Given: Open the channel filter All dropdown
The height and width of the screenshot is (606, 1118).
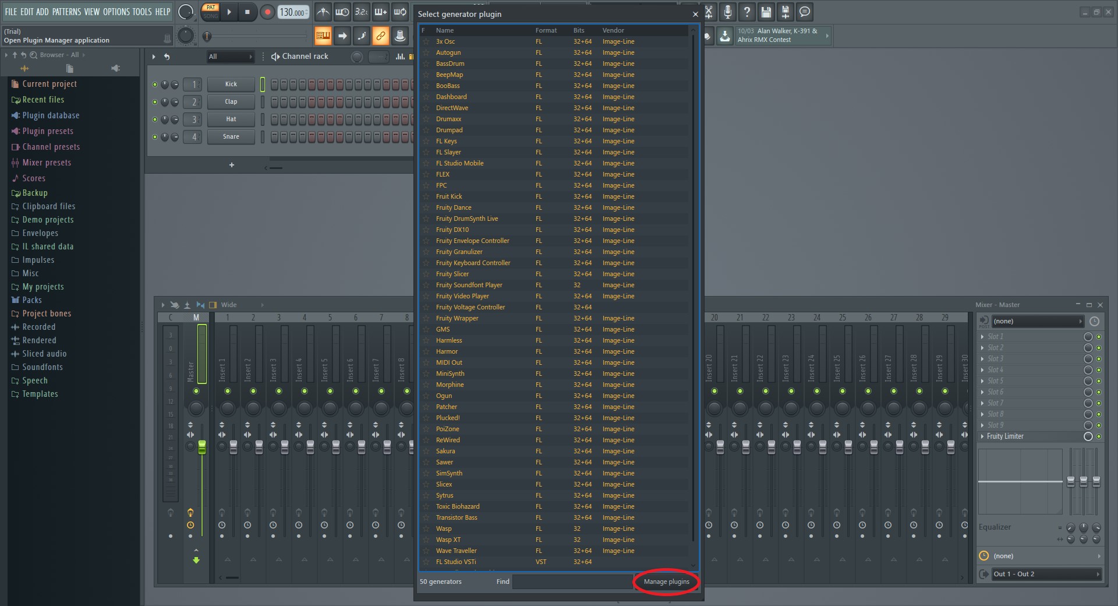Looking at the screenshot, I should pos(231,57).
